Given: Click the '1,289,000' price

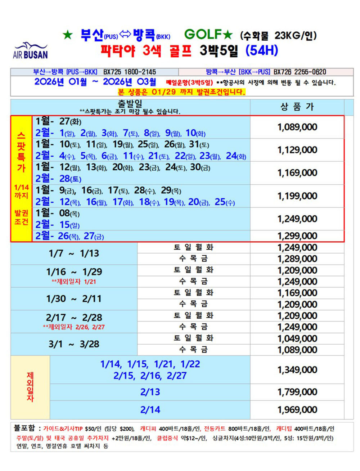Looking at the screenshot, I should [297, 259].
